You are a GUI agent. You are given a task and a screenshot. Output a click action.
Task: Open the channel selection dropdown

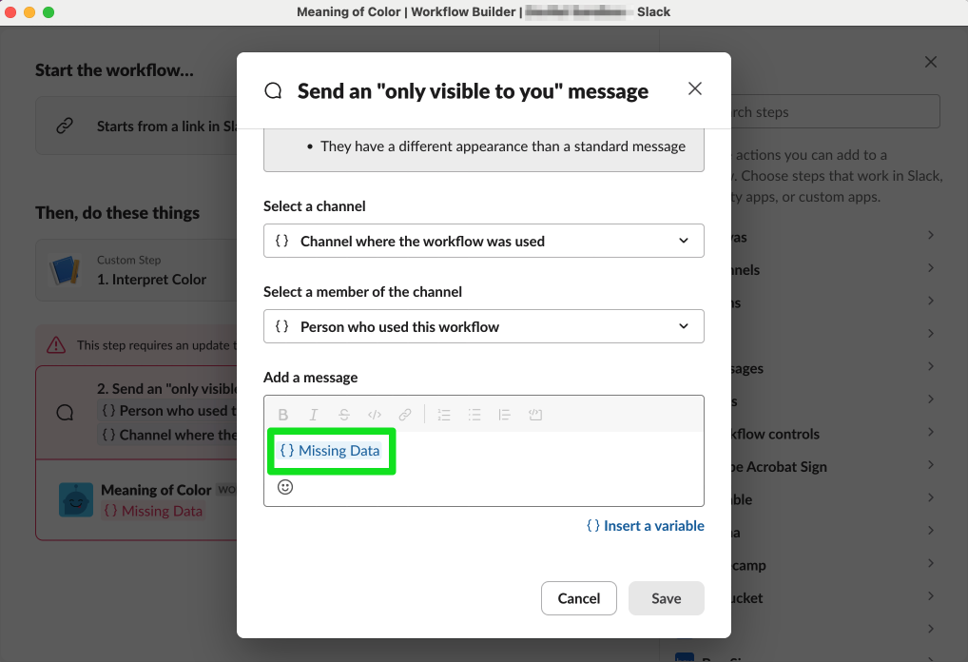coord(483,241)
